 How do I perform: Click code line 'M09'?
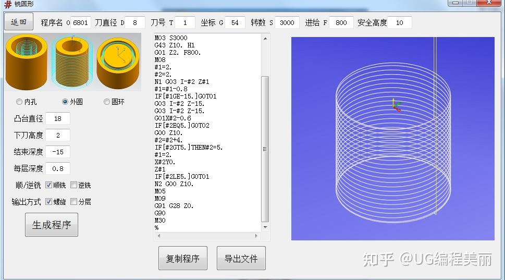click(160, 199)
